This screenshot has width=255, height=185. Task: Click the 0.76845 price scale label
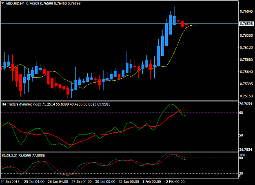pos(246,11)
